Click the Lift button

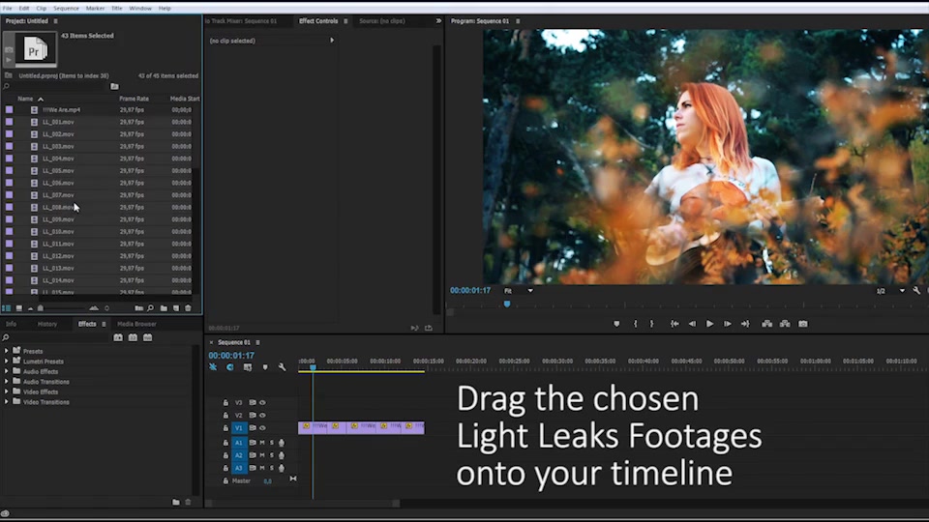click(766, 324)
